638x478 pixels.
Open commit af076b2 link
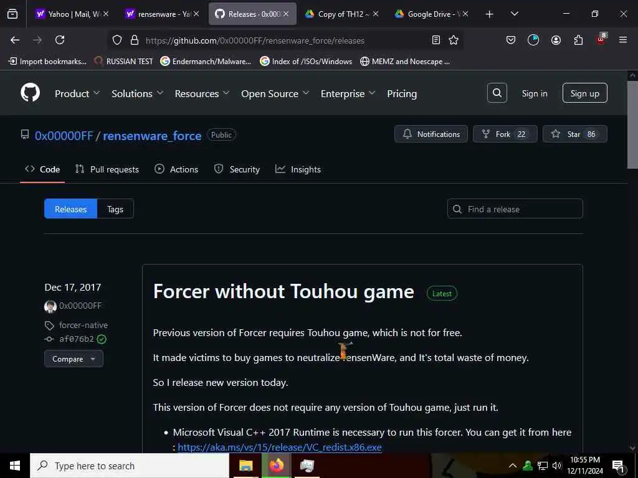(x=77, y=339)
